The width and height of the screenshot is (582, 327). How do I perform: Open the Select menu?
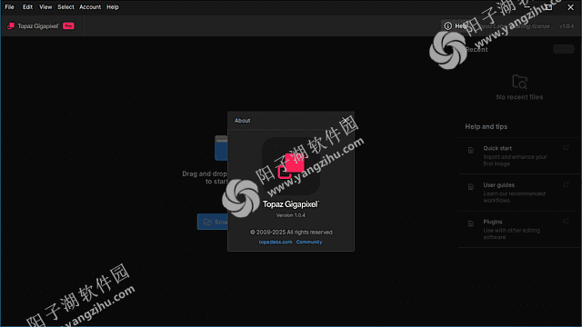[65, 7]
